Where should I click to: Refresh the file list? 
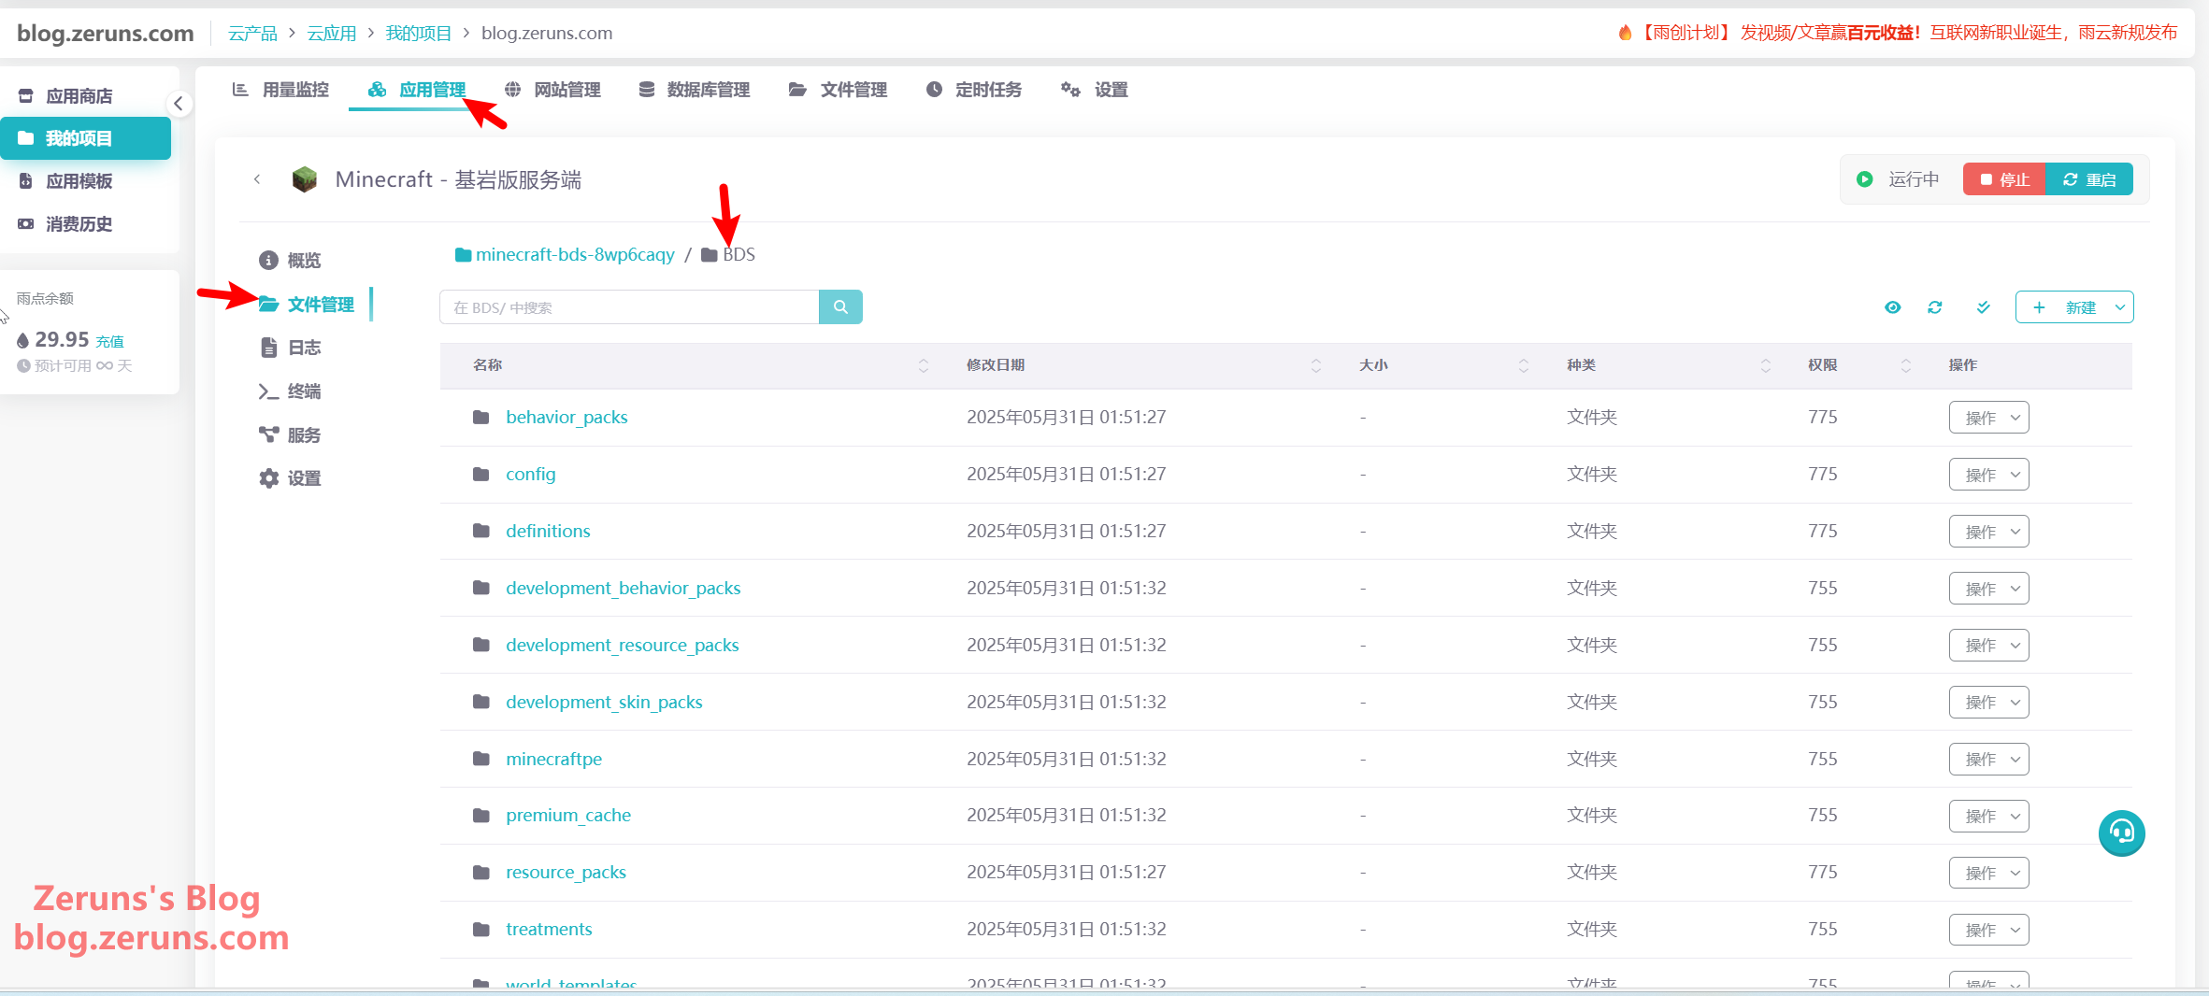[1934, 307]
